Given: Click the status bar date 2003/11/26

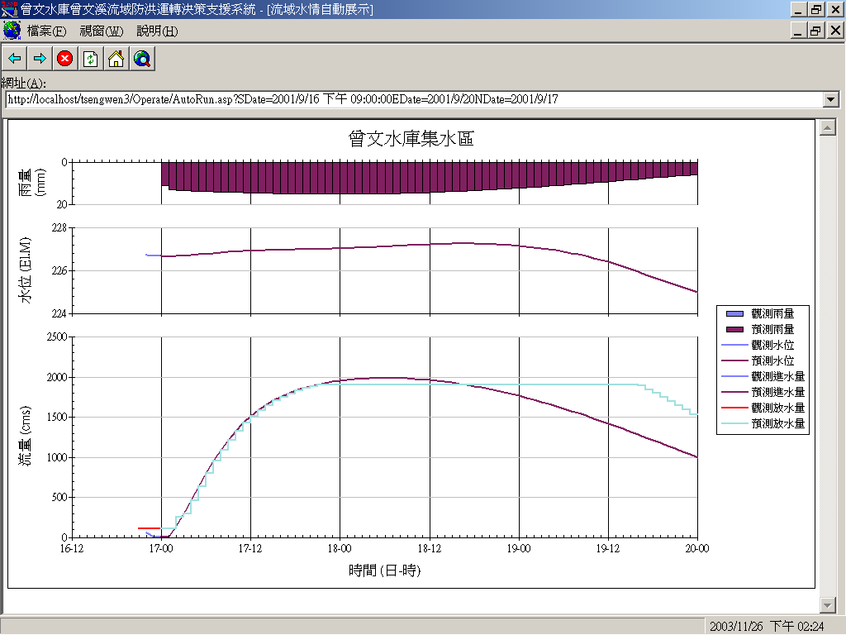Looking at the screenshot, I should point(736,627).
